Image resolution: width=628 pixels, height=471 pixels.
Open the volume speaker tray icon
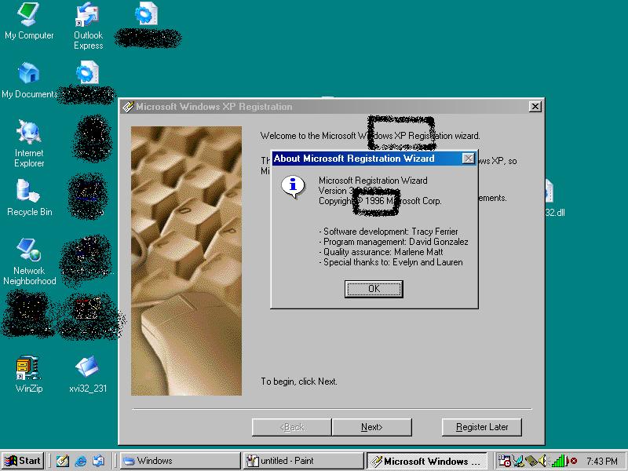[542, 461]
